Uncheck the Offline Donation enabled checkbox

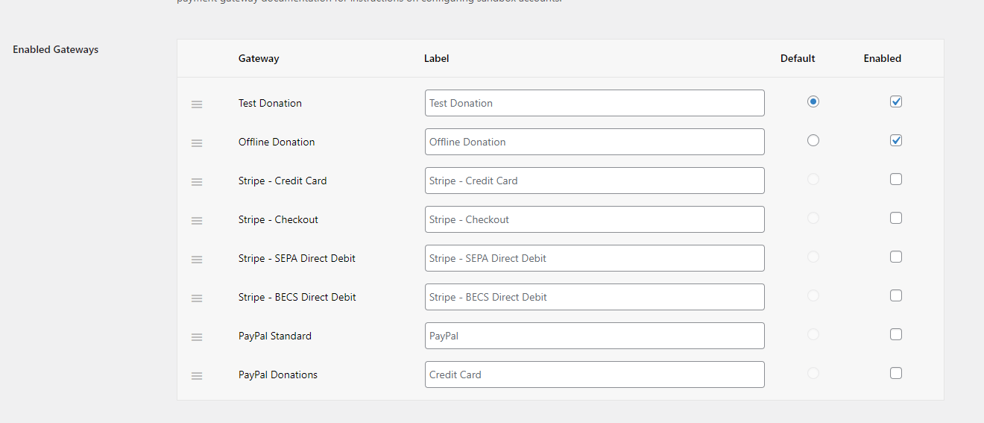coord(896,140)
